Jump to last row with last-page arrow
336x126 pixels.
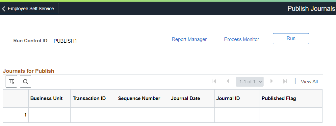click(285, 81)
